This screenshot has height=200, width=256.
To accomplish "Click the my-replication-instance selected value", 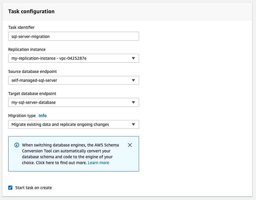I will (49, 58).
